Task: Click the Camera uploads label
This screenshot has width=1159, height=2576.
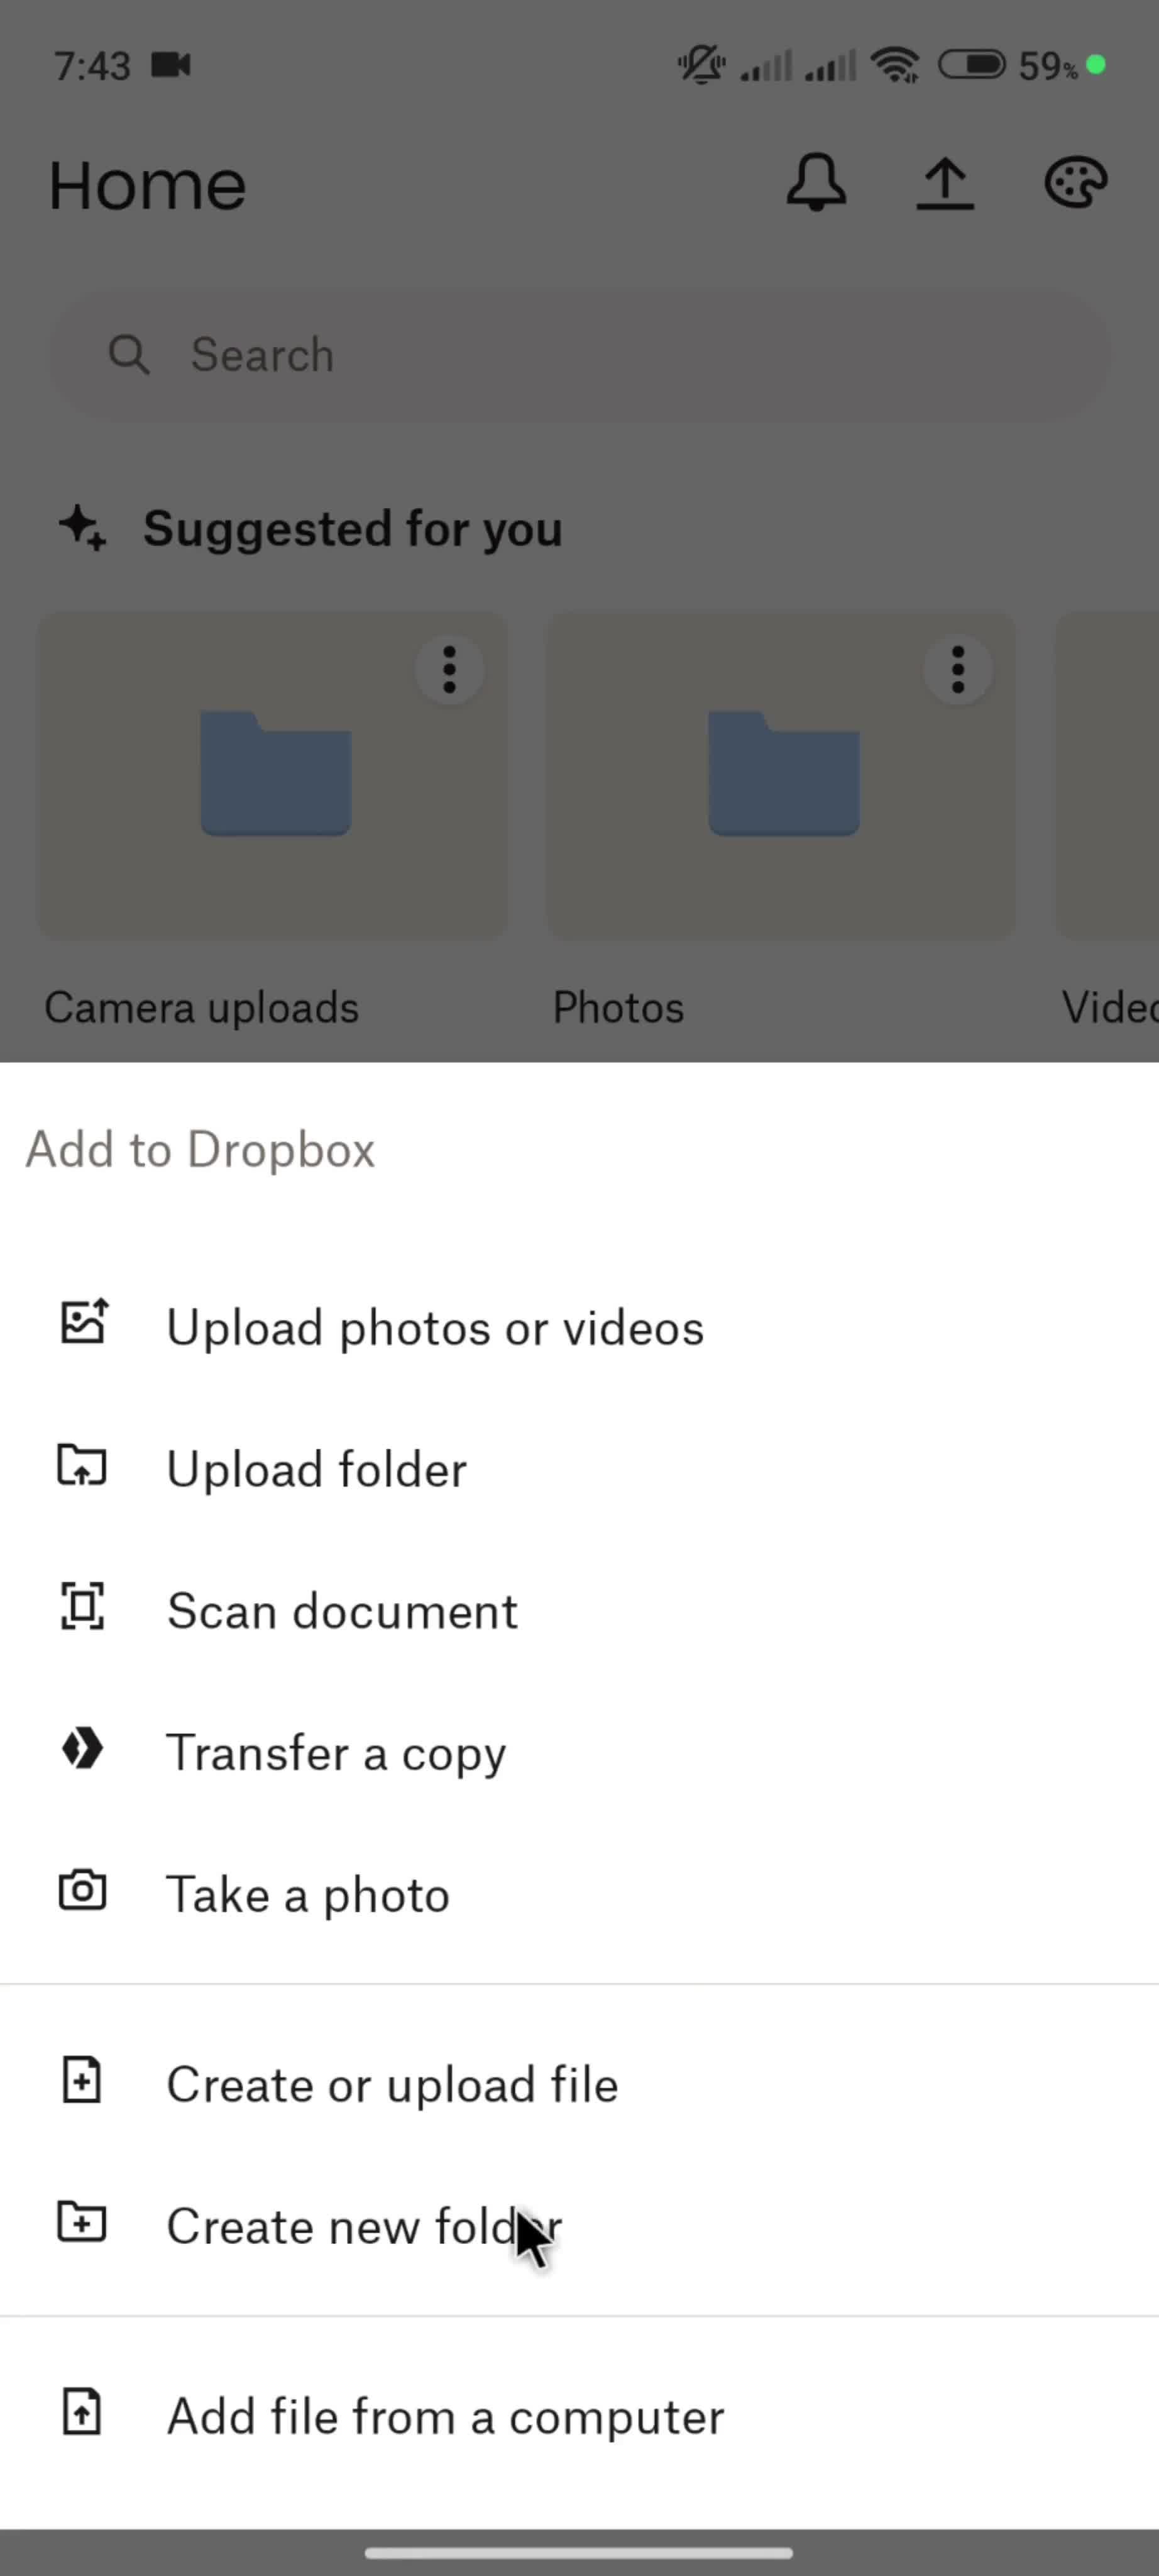Action: tap(202, 1007)
